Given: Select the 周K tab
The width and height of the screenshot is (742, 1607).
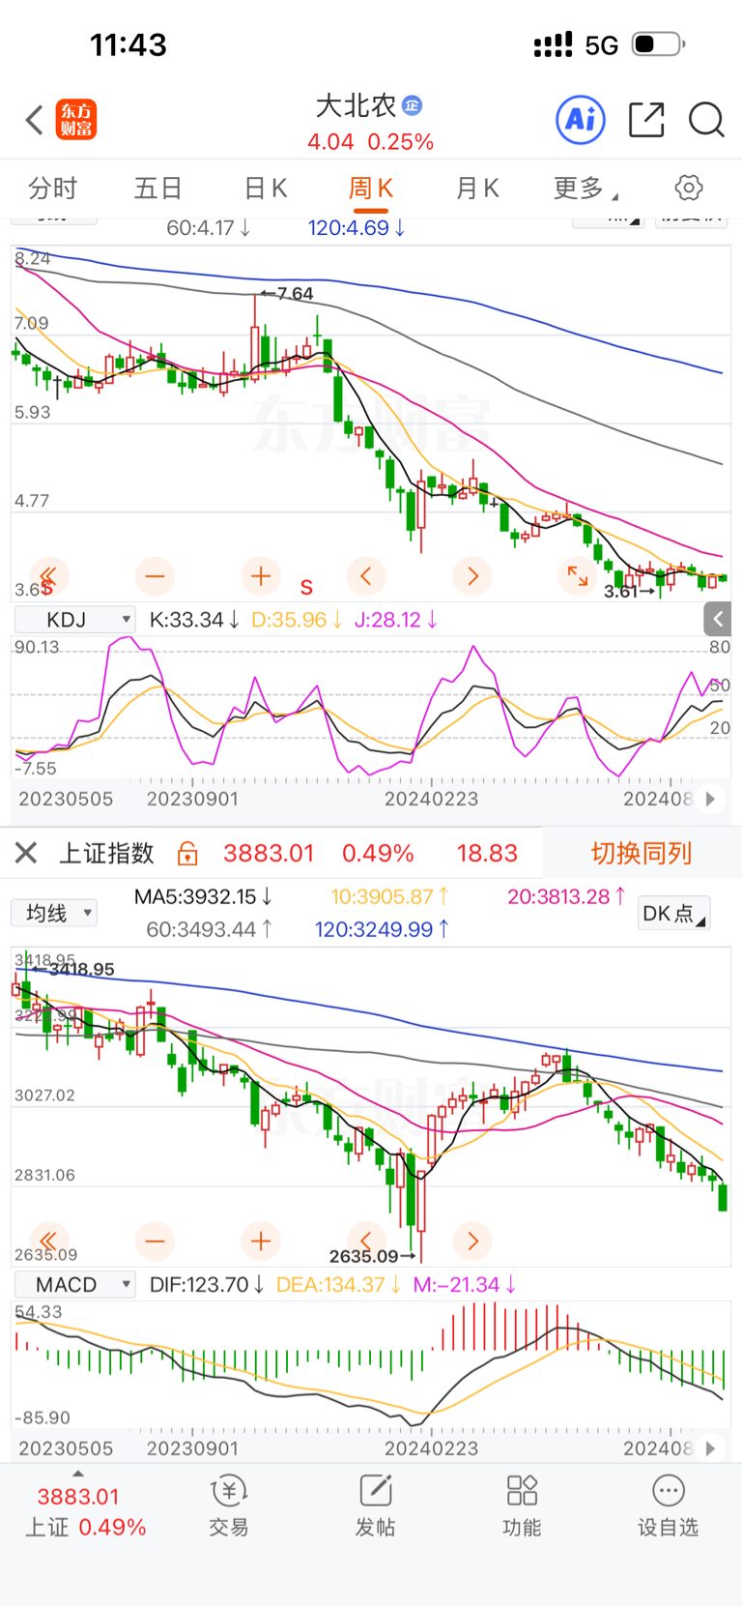Looking at the screenshot, I should 370,188.
